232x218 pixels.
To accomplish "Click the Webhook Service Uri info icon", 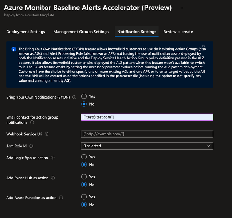I will tap(47, 134).
